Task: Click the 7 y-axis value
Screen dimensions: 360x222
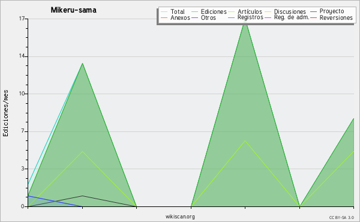Action: pos(23,131)
